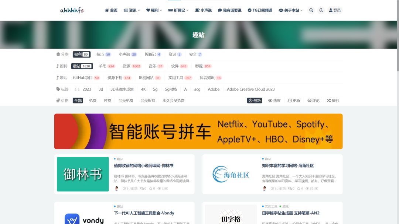Open the search icon in header
Image resolution: width=399 pixels, height=224 pixels.
click(311, 10)
